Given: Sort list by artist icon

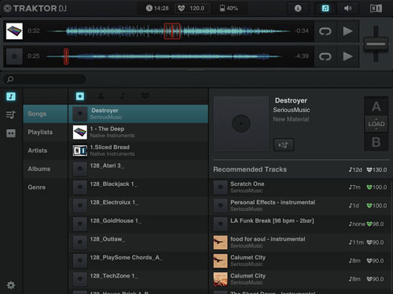Looking at the screenshot, I should [101, 96].
